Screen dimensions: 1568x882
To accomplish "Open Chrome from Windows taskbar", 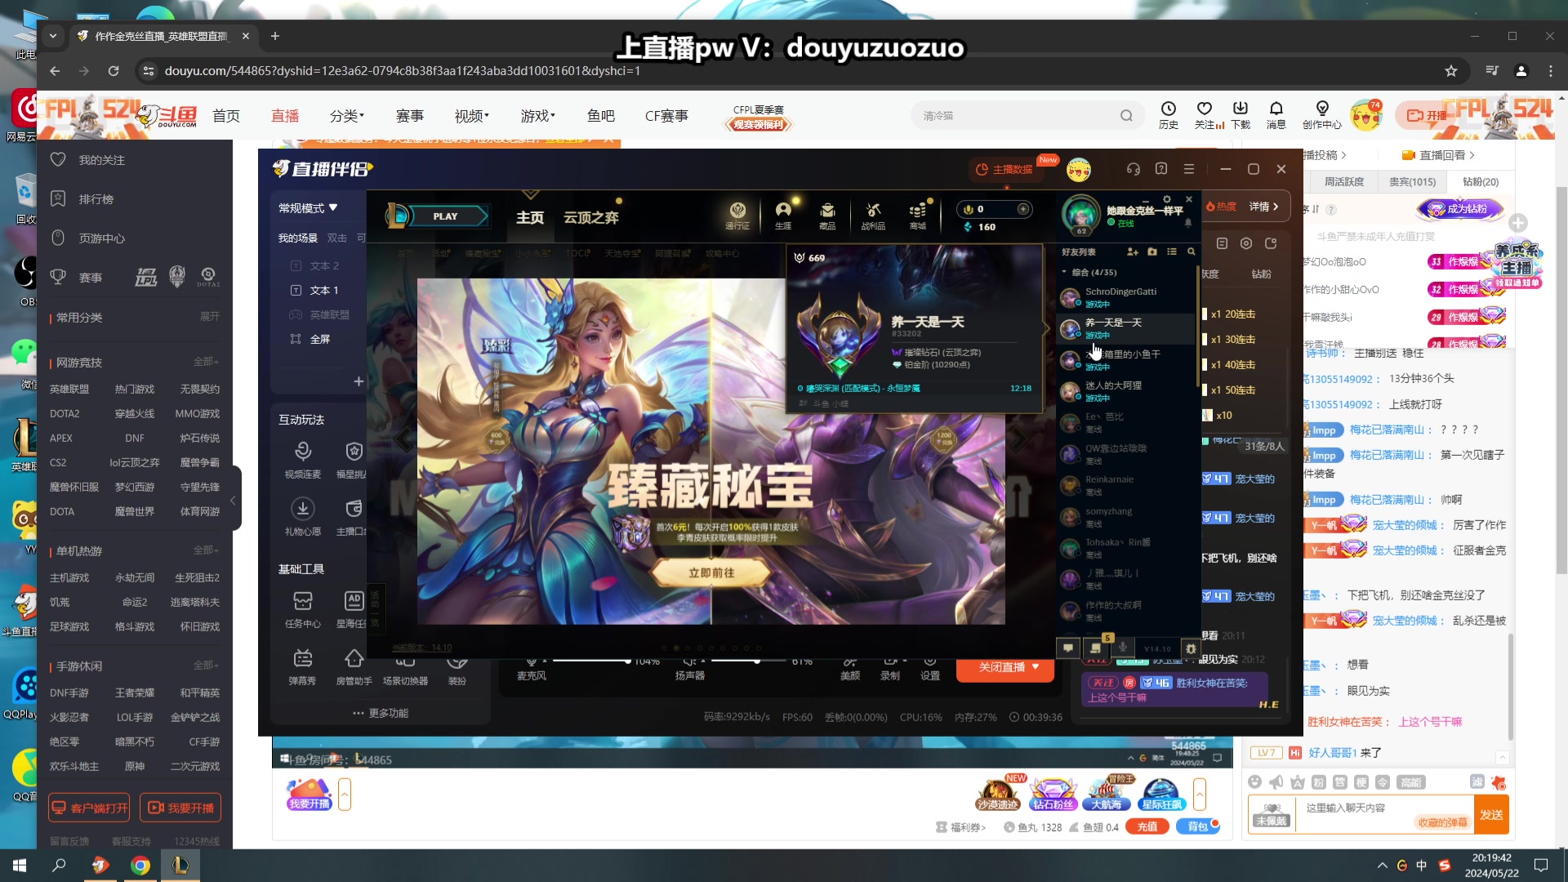I will [140, 866].
